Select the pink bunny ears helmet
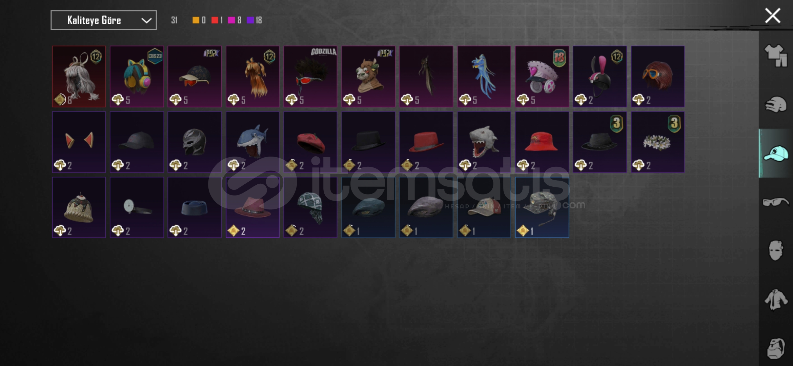 click(x=600, y=77)
